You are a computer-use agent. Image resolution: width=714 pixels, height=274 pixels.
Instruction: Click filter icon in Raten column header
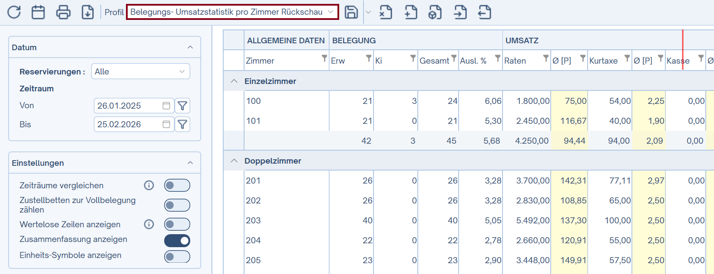[546, 58]
